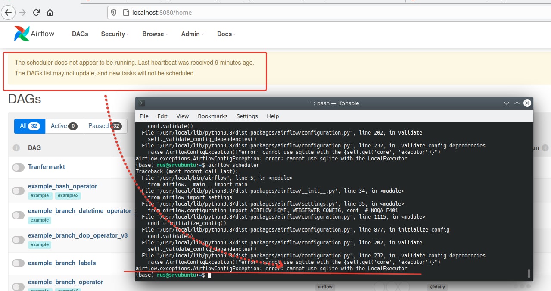The image size is (551, 291).
Task: Open the Konsole Settings menu
Action: point(247,116)
